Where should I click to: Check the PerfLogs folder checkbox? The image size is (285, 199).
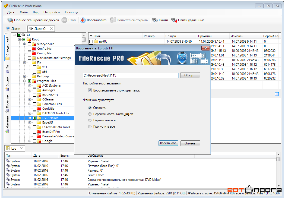pyautogui.click(x=29, y=76)
